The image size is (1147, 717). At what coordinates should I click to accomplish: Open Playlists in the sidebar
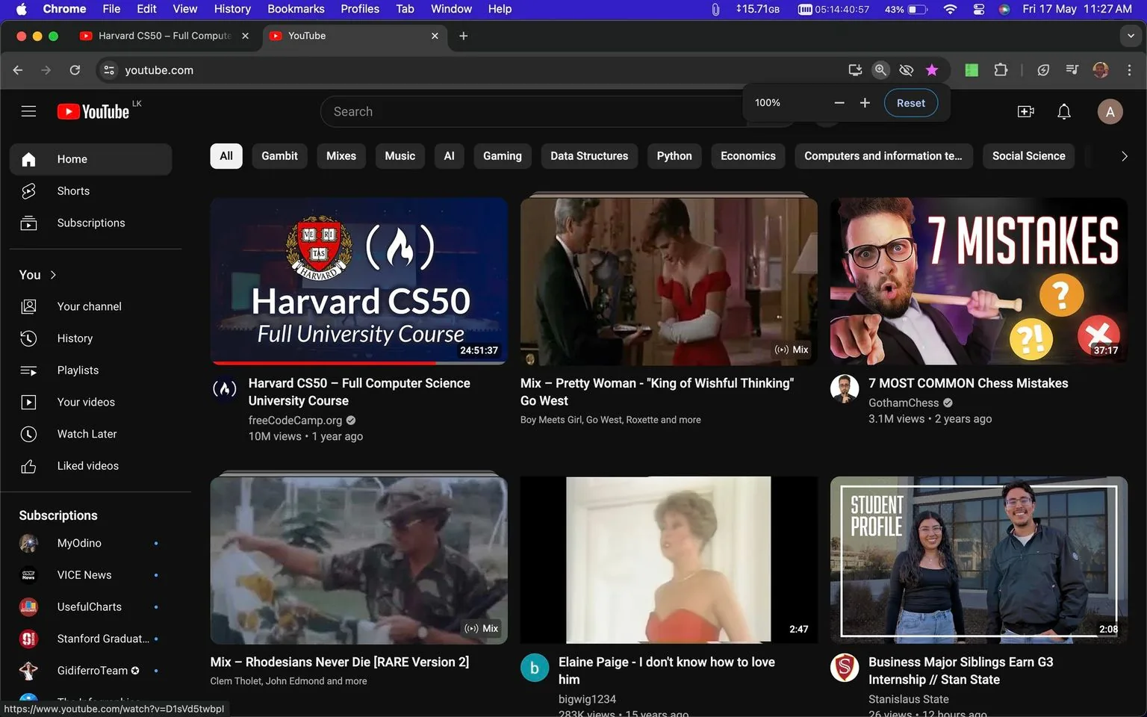tap(77, 370)
